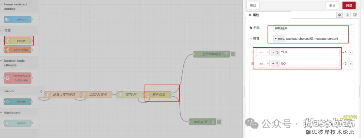Open the value type dropdown for NO rule
This screenshot has height=138, width=364.
coord(275,64)
